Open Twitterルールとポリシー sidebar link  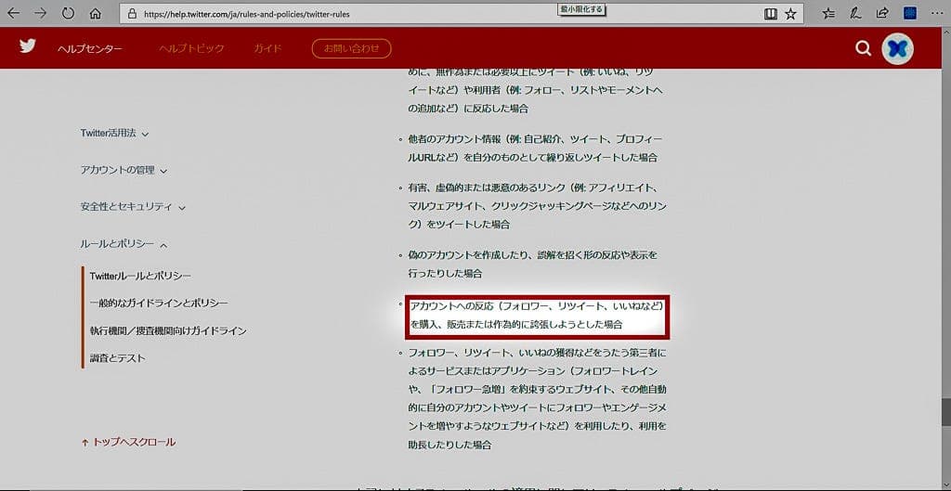pos(140,276)
